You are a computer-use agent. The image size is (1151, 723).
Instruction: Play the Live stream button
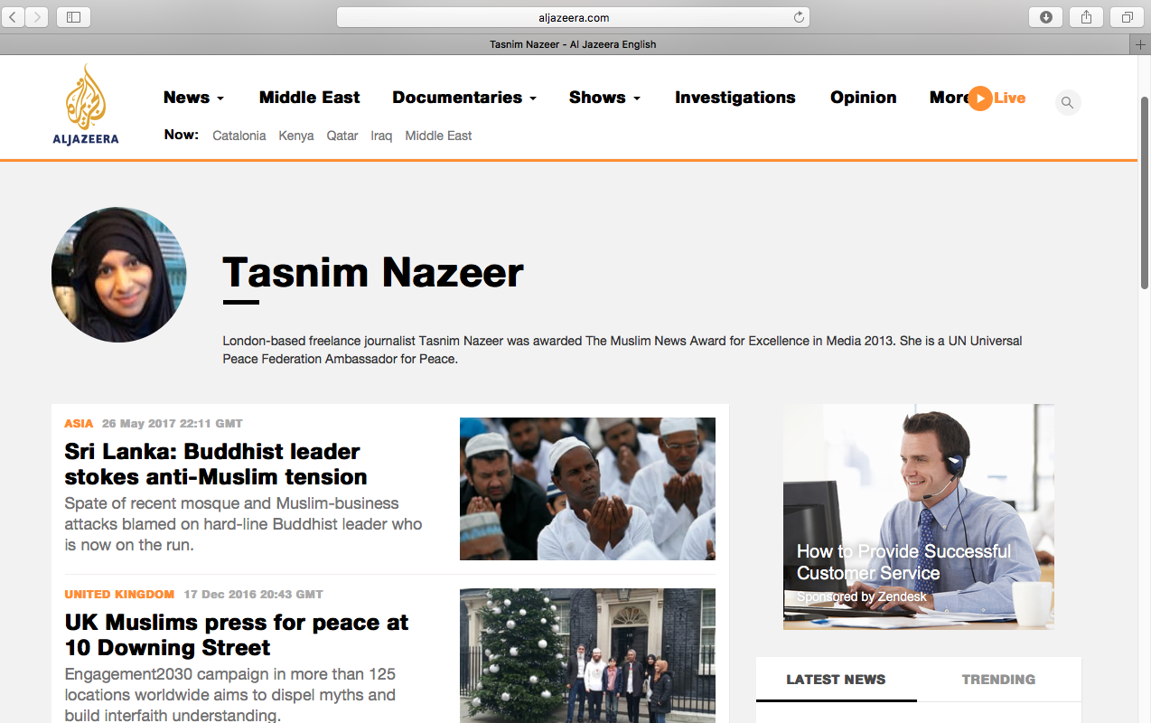997,98
